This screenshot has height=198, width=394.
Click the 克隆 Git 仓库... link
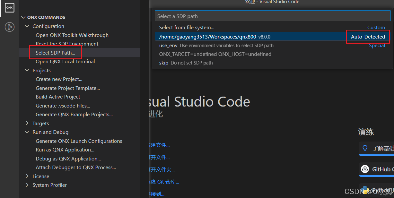(164, 182)
